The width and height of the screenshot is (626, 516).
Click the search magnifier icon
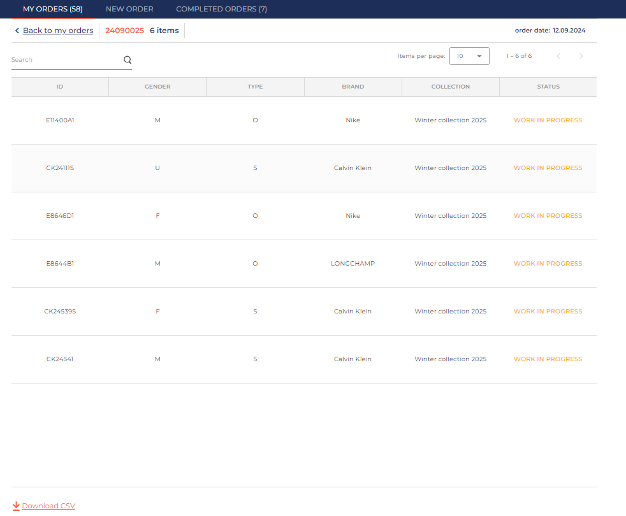127,60
